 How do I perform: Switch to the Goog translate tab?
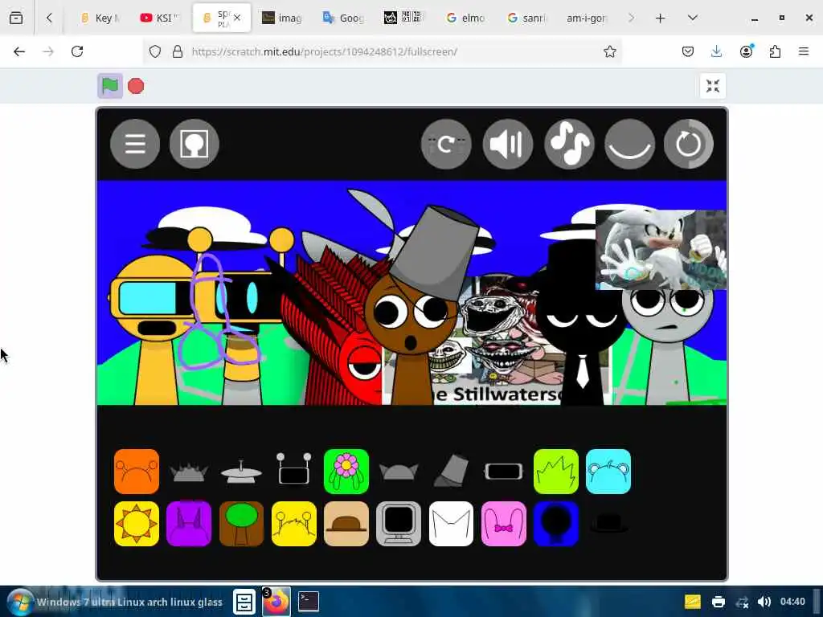coord(343,18)
